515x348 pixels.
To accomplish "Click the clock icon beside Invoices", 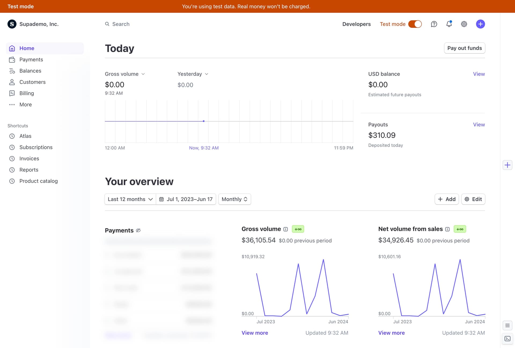I will 12,159.
